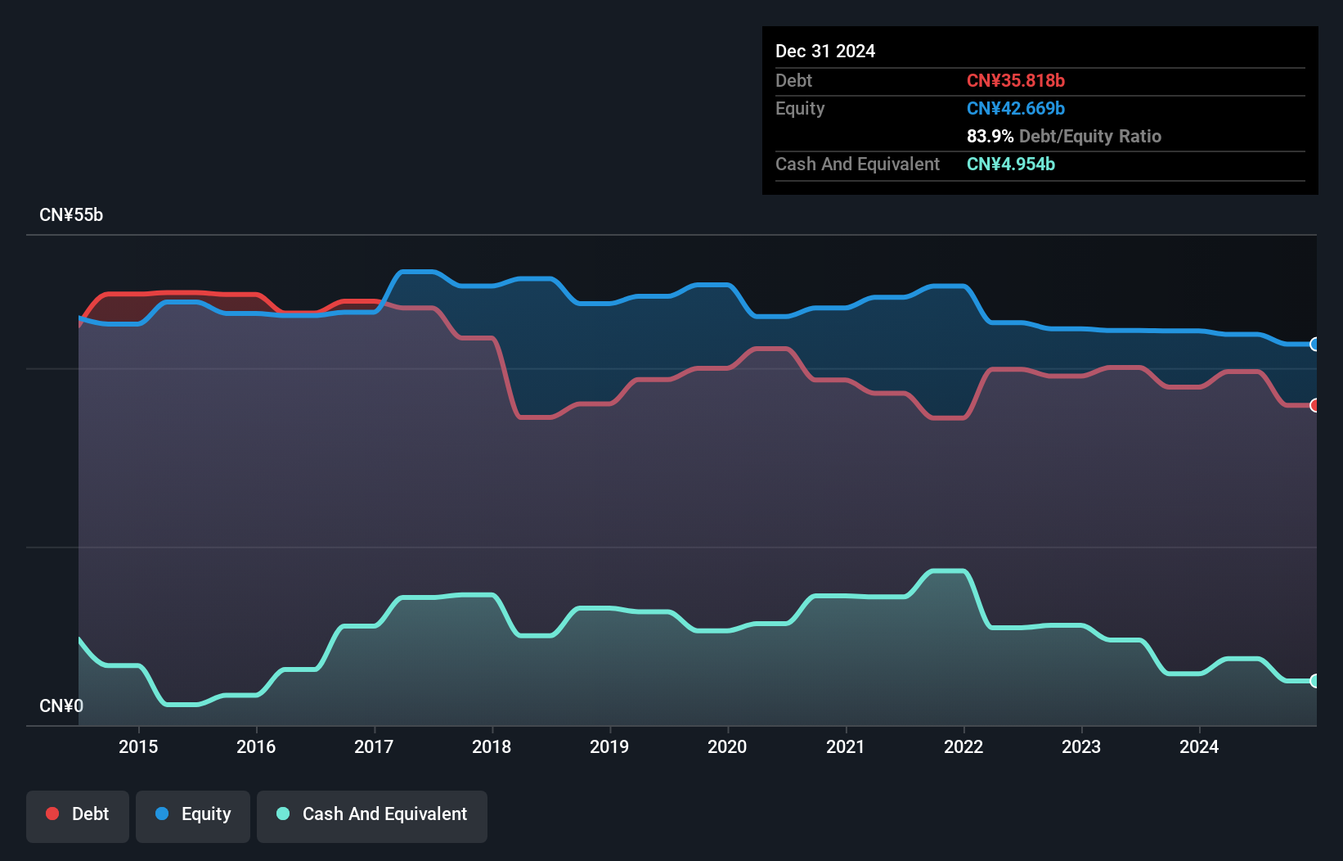1343x861 pixels.
Task: Click the blue indicator beside CN¥42.669b
Action: tap(1015, 108)
